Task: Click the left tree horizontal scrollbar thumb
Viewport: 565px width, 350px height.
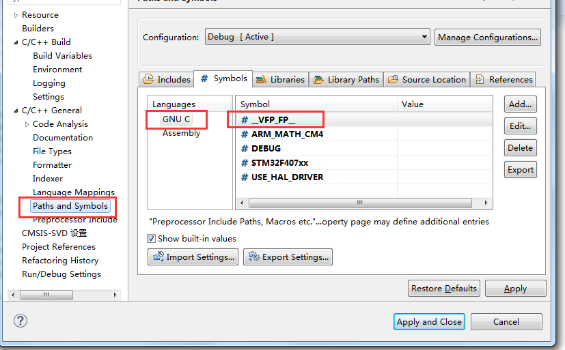Action: tap(46, 295)
